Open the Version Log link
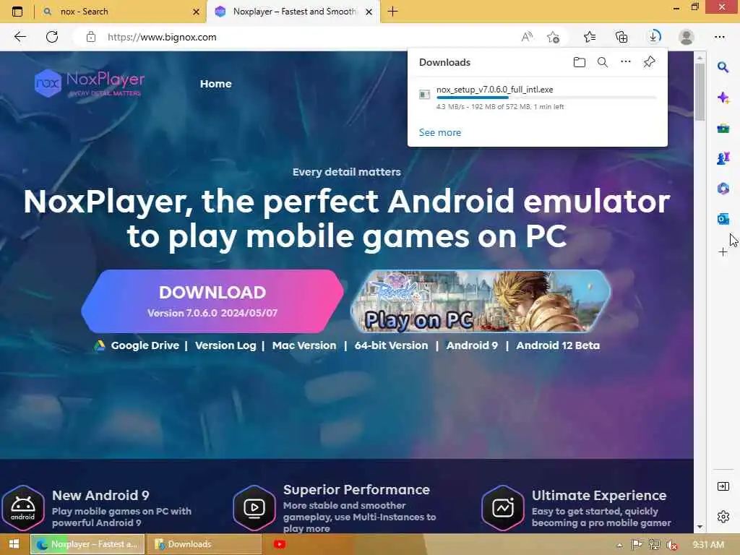Screen dimensions: 740x555 coord(225,345)
